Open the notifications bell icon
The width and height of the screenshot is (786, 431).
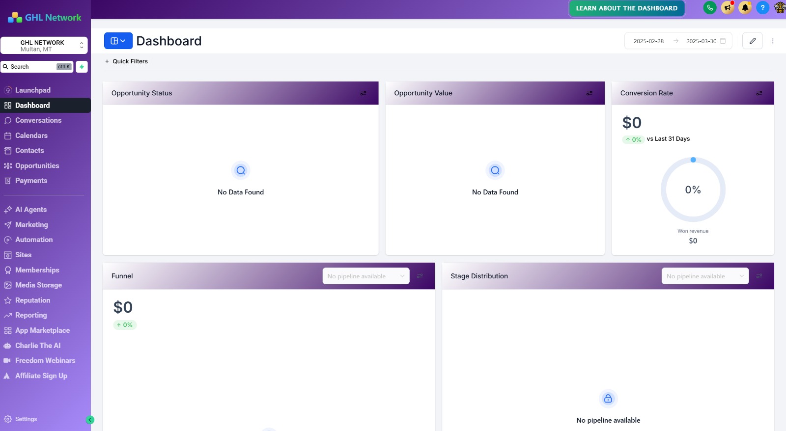pos(745,8)
